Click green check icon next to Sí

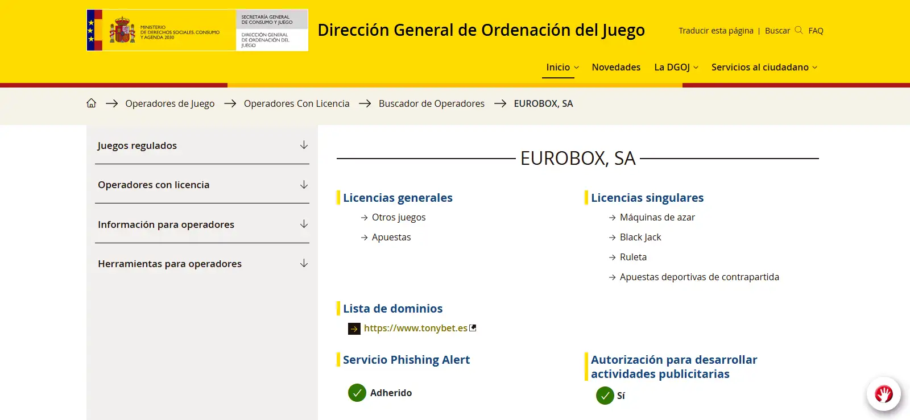[x=605, y=396]
